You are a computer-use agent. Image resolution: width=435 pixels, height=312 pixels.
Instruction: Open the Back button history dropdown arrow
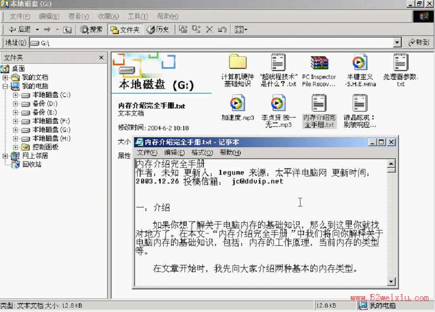[x=37, y=30]
